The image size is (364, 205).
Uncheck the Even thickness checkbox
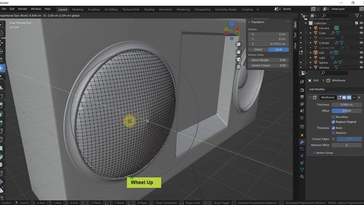333,128
